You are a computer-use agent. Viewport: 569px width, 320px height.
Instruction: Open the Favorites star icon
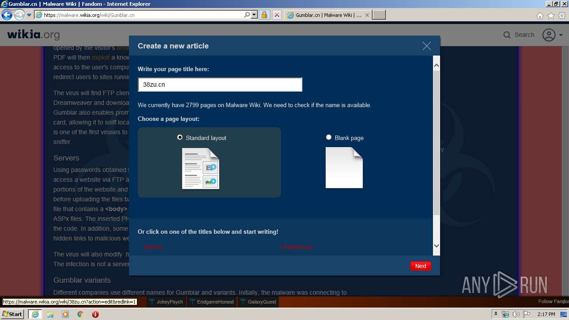coord(551,16)
